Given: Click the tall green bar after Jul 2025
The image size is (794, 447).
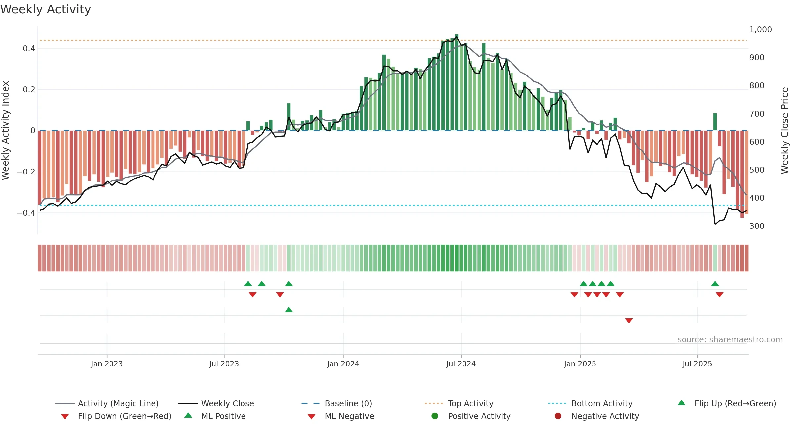Looking at the screenshot, I should coord(715,122).
